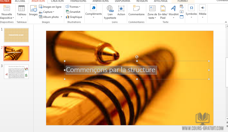Switch to the TRANSITIONS tab

pos(78,1)
